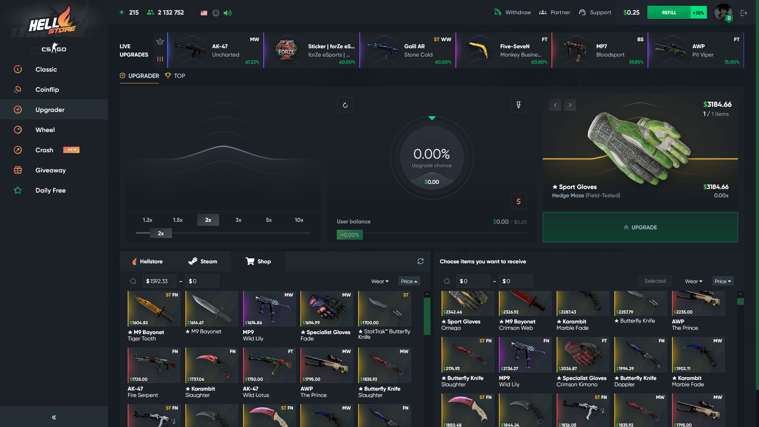Click the search icon in left inventory
The width and height of the screenshot is (759, 427).
tap(133, 282)
